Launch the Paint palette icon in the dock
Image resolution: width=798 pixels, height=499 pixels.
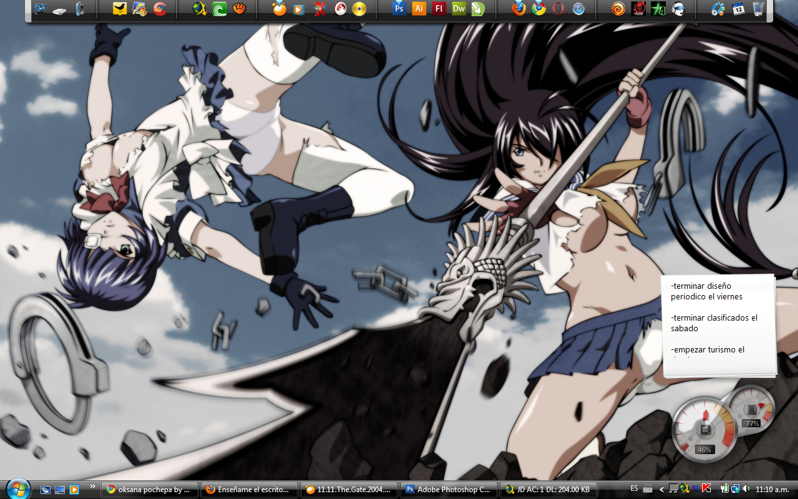click(140, 9)
